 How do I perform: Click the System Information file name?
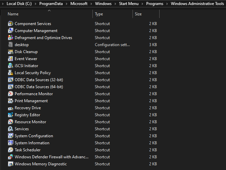point(32,143)
